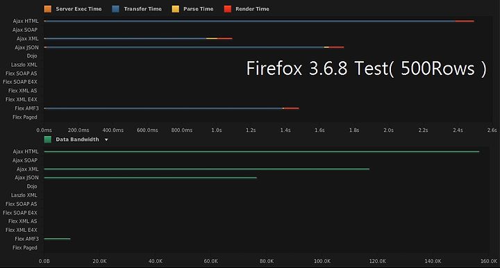Click Flex XML E4X row in bandwidth chart
Viewport: 500px width, 268px height.
click(x=22, y=230)
